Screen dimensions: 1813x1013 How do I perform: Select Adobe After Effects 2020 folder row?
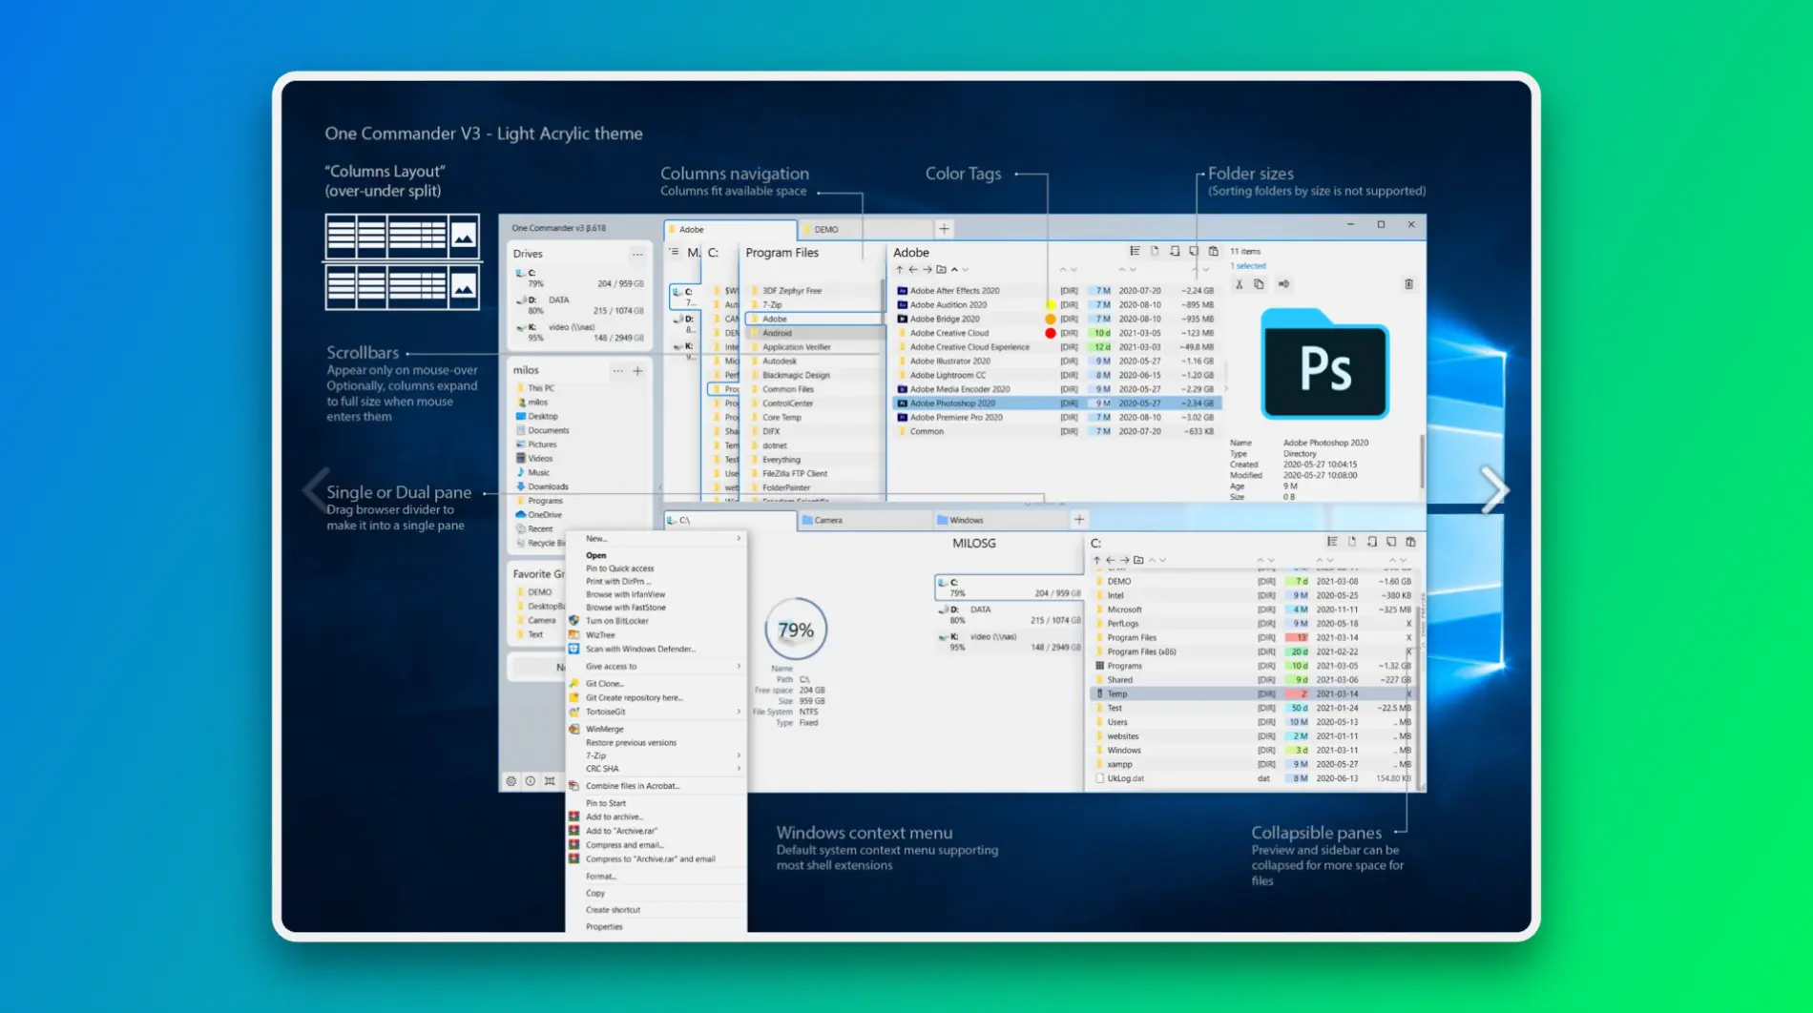[x=1055, y=291]
